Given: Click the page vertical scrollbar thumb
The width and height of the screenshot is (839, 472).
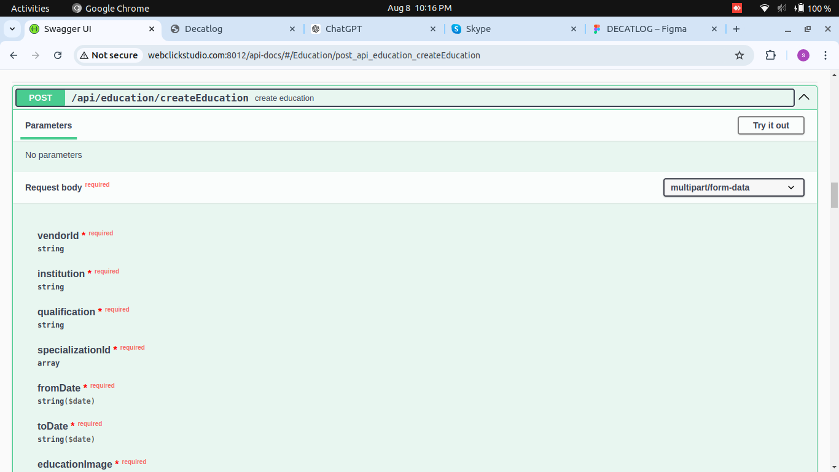Looking at the screenshot, I should click(x=834, y=195).
